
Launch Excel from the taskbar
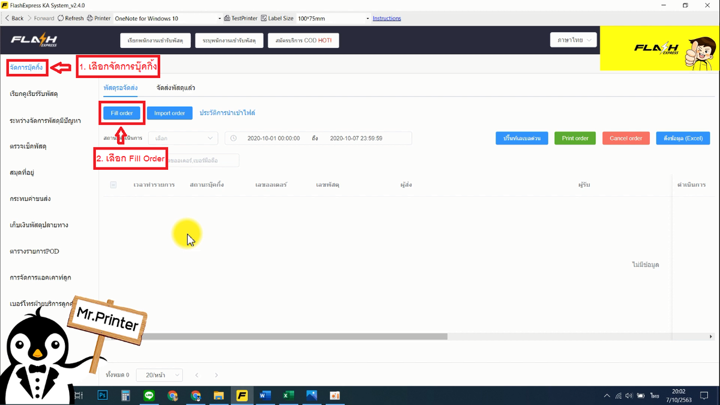[288, 395]
